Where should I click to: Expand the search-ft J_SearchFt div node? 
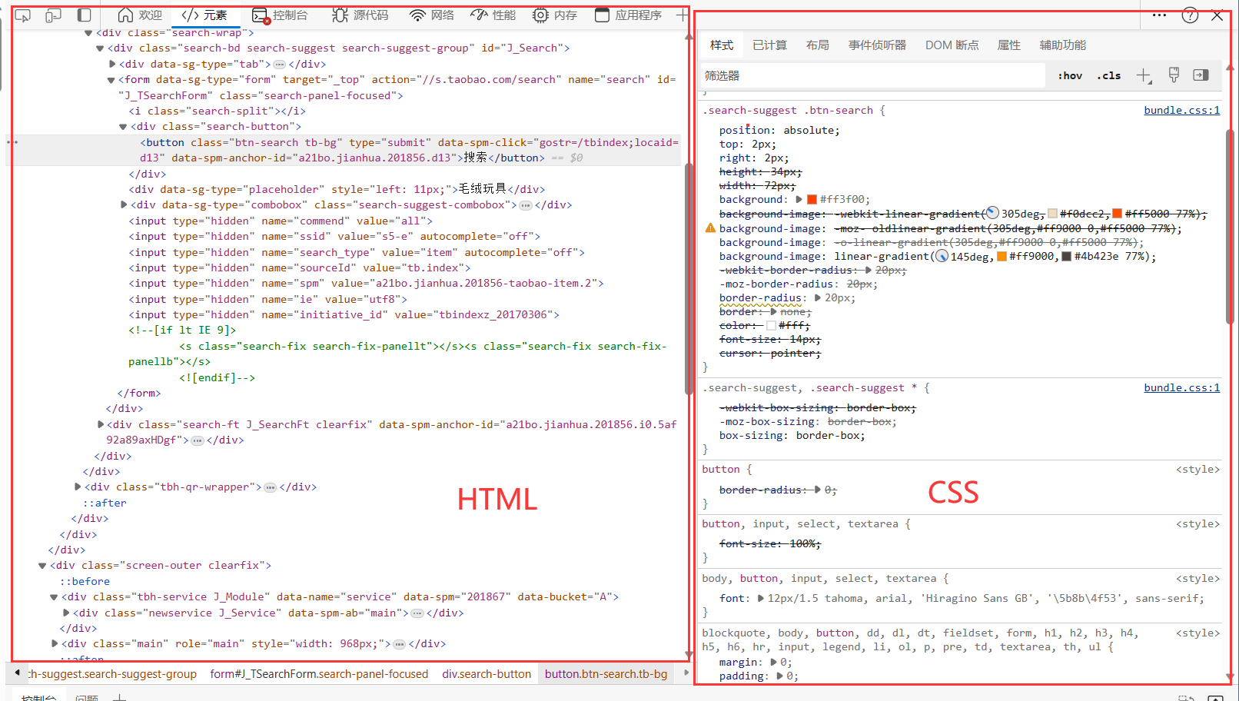coord(101,424)
